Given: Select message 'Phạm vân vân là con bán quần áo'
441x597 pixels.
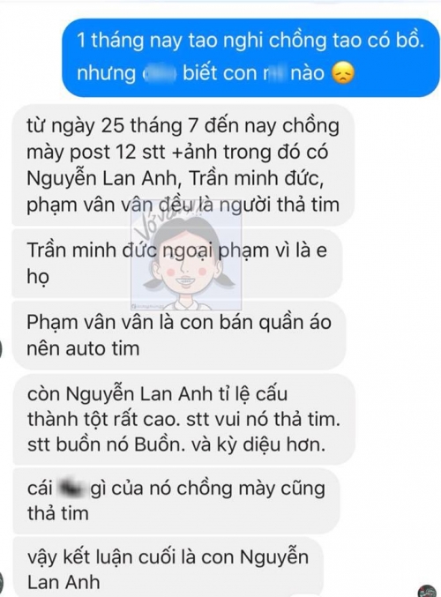Looking at the screenshot, I should pyautogui.click(x=179, y=335).
